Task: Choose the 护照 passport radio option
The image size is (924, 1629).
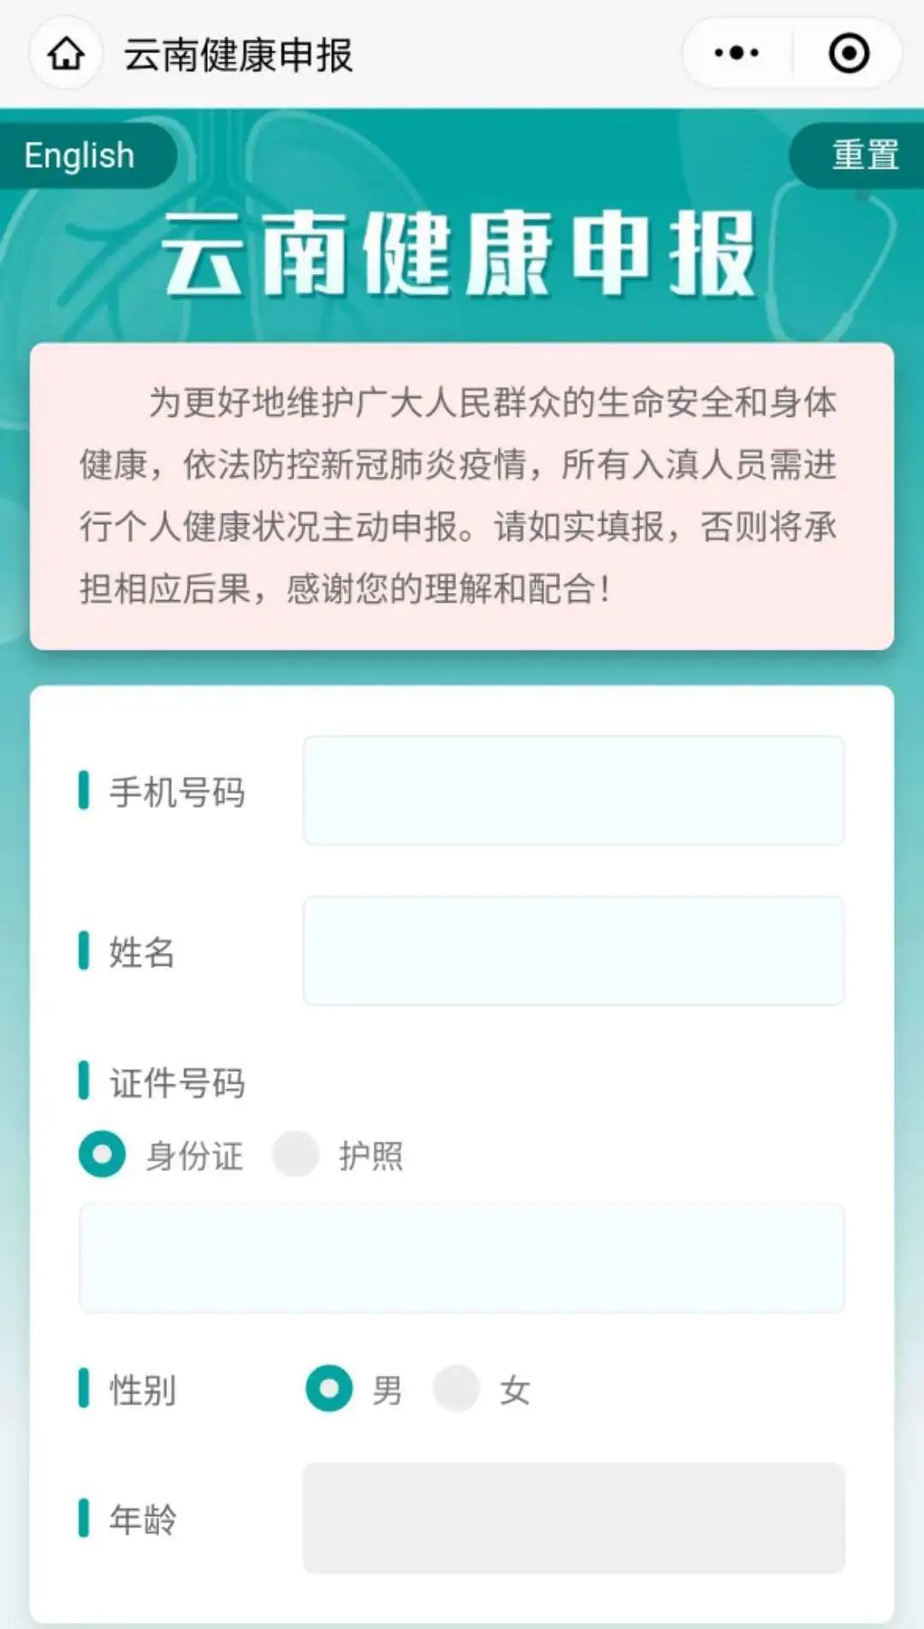Action: pyautogui.click(x=296, y=1154)
